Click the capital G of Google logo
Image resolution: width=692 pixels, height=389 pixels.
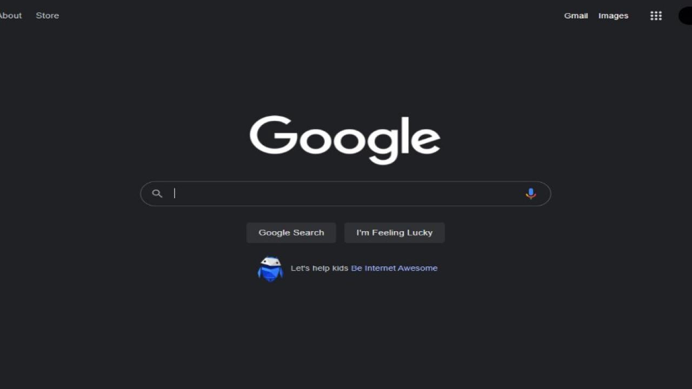click(x=272, y=134)
